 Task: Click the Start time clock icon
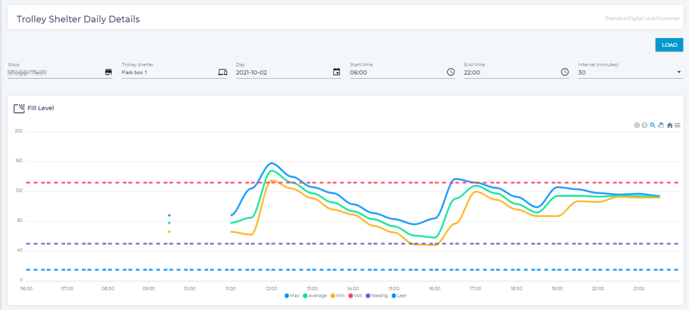(x=451, y=72)
